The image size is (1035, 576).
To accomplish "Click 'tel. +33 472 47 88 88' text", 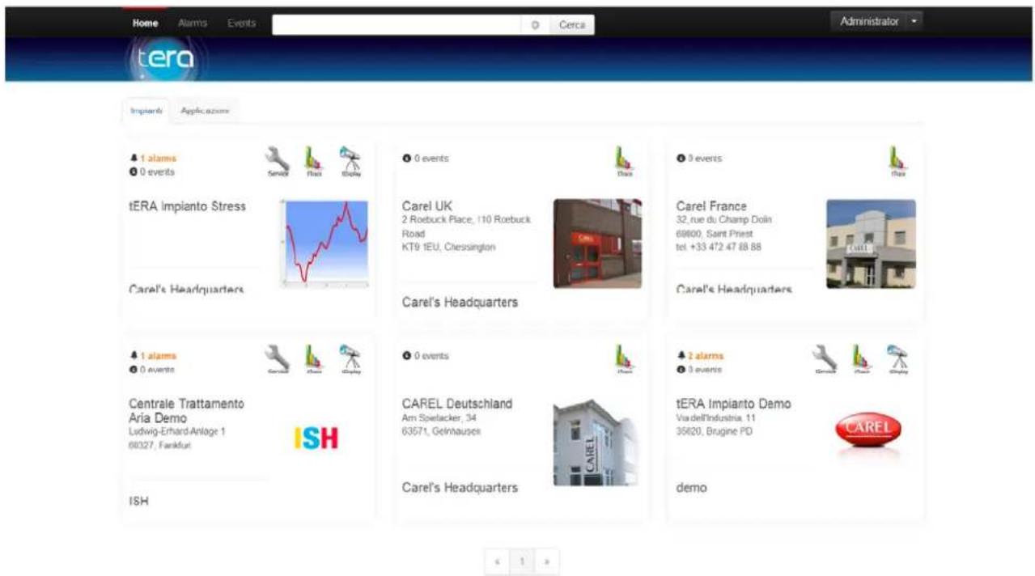I will (719, 247).
